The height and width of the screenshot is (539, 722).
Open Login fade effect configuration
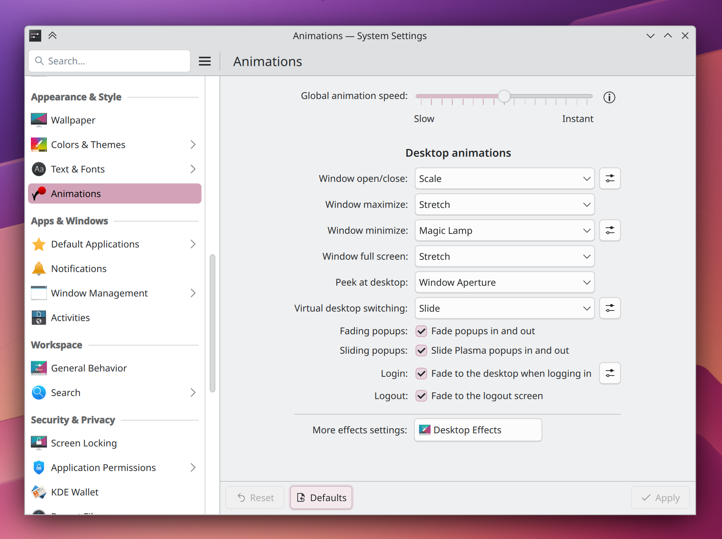click(610, 373)
